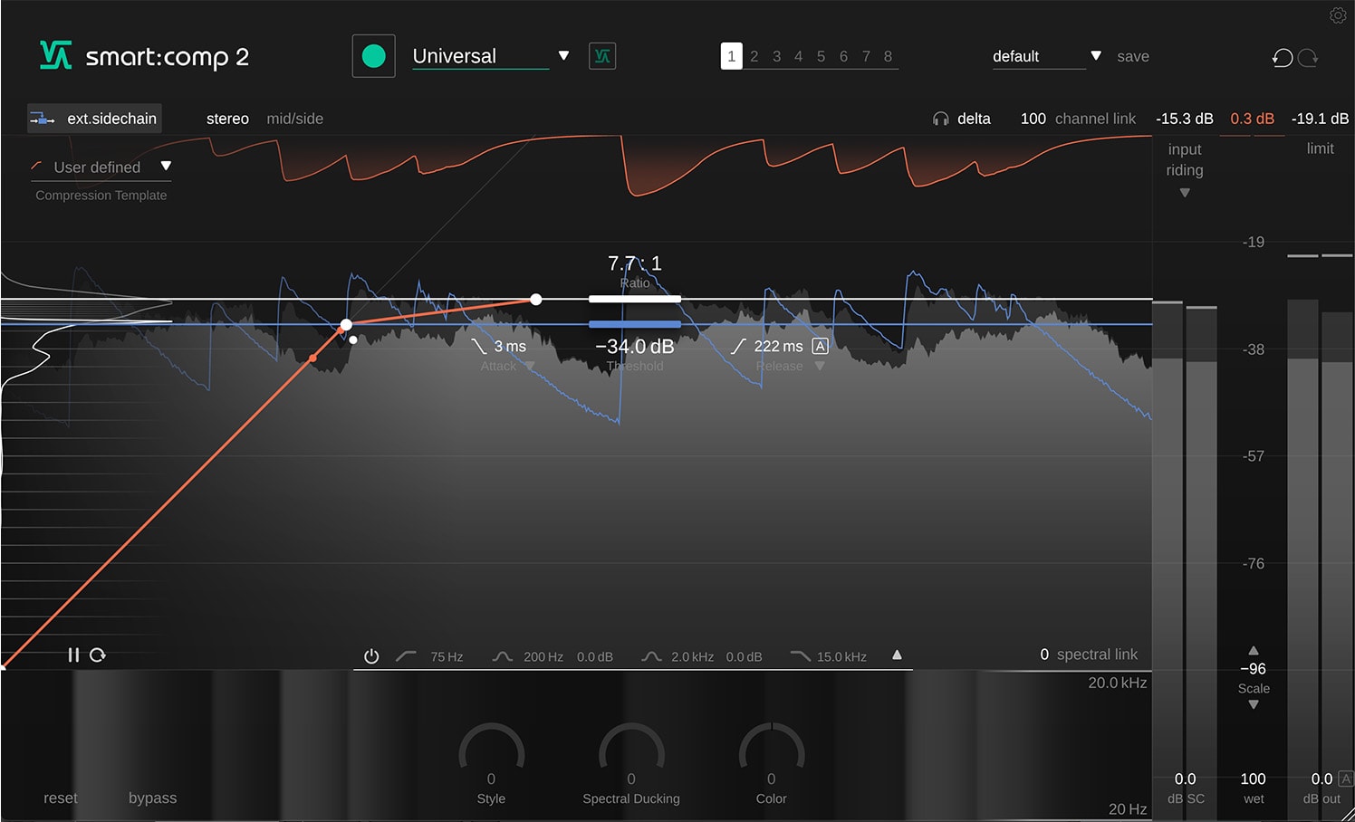The image size is (1355, 822).
Task: Click the white ratio slider bar
Action: (634, 299)
